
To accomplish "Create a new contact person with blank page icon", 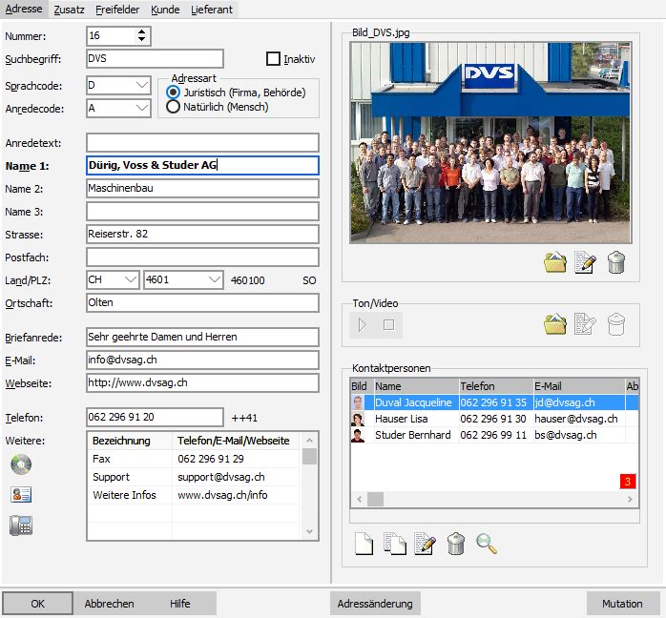I will pos(364,544).
